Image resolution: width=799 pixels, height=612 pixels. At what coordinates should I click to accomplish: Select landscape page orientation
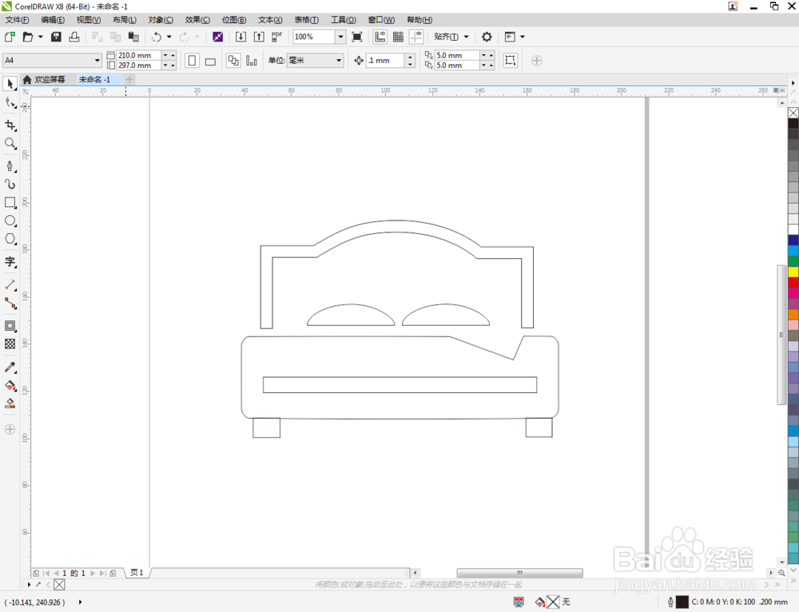[x=210, y=61]
